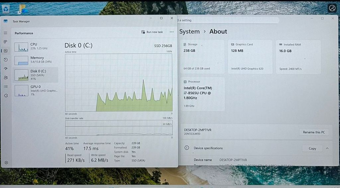Open the Task Manager hamburger navigation menu
340x188 pixels.
tap(6, 33)
